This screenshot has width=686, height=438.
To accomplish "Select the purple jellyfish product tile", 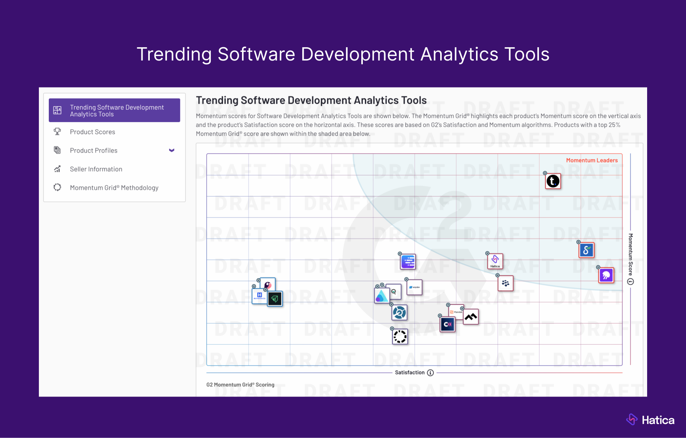I will coord(606,275).
